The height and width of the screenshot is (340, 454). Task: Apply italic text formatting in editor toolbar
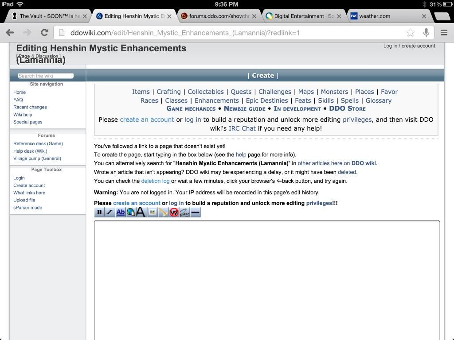tap(110, 212)
